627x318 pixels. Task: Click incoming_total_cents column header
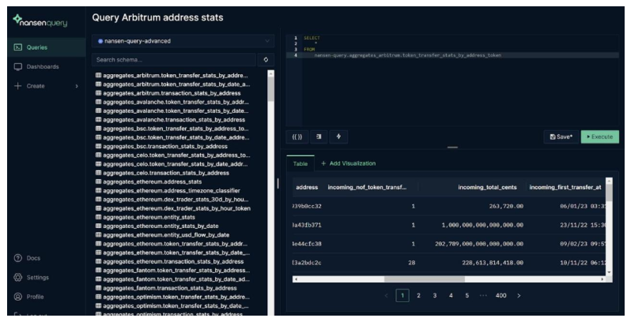click(x=487, y=188)
